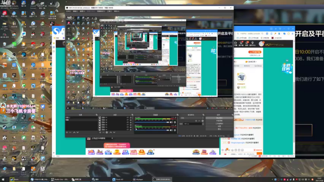The height and width of the screenshot is (182, 324).
Task: Remove the selected scene with minus icon
Action: [x=70, y=133]
